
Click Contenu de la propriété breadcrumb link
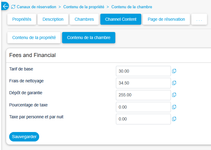(83, 7)
